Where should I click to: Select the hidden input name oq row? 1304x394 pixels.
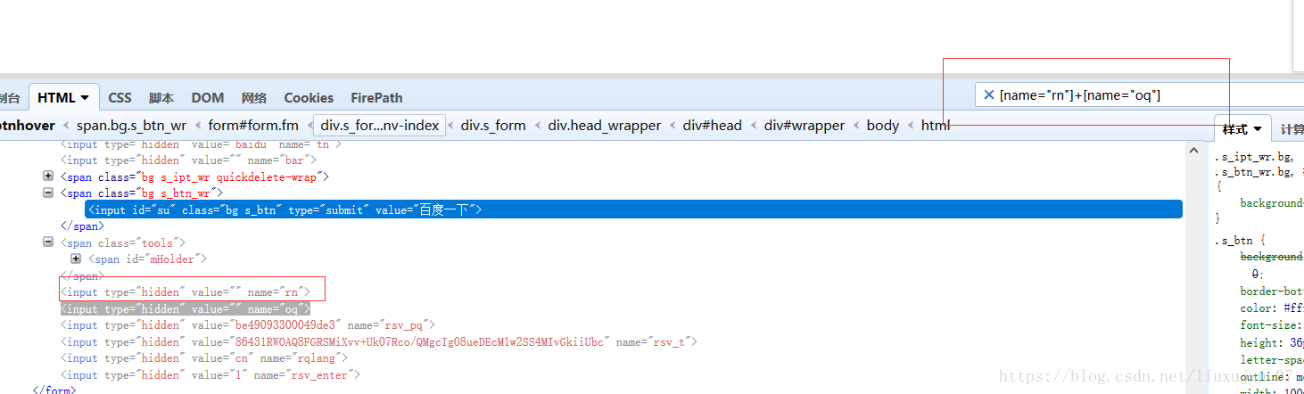click(x=185, y=308)
